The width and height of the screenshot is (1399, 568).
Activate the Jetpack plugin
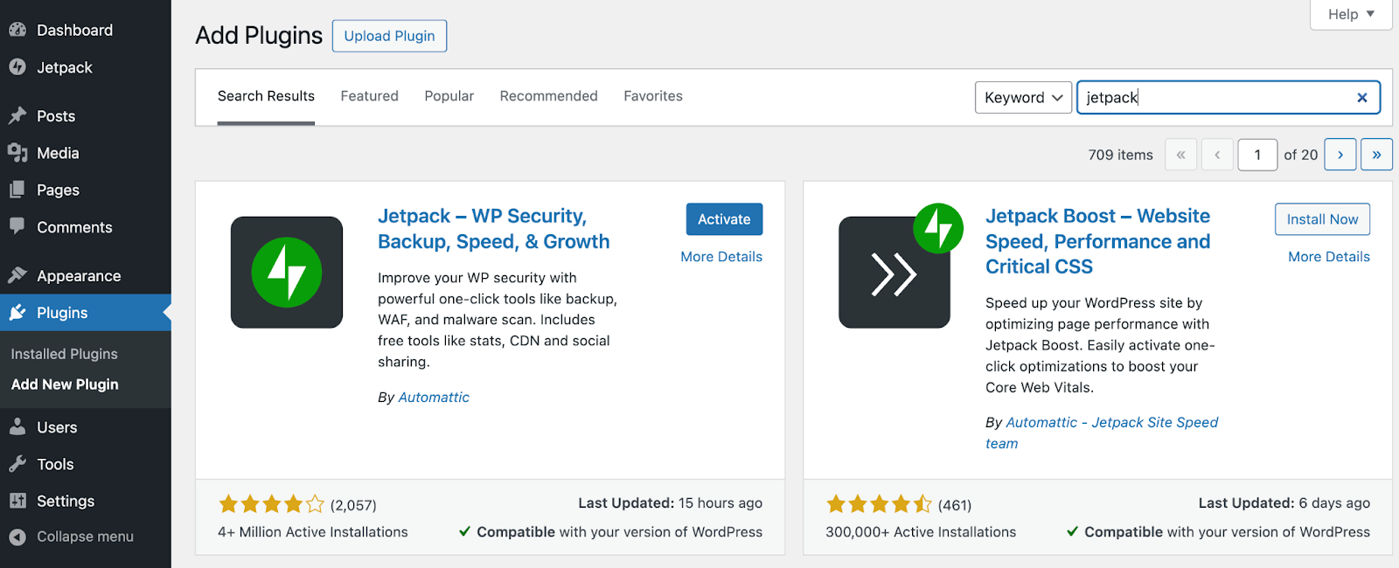click(x=724, y=219)
